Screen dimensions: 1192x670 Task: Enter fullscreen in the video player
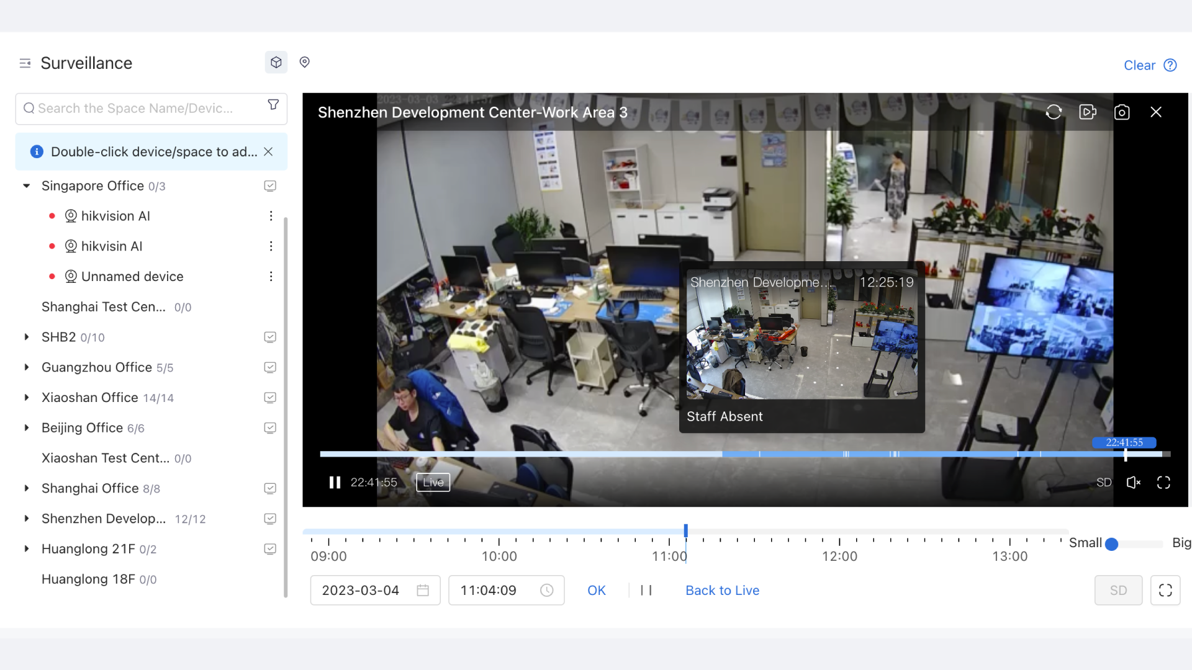pos(1164,483)
